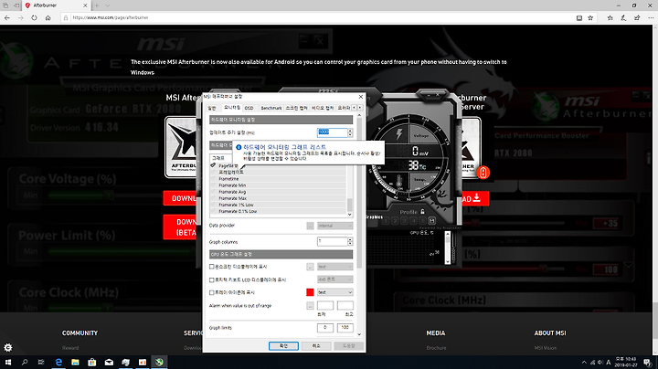Screen dimensions: 658x369
Task: Go back in the Edge browser
Action: coord(7,17)
